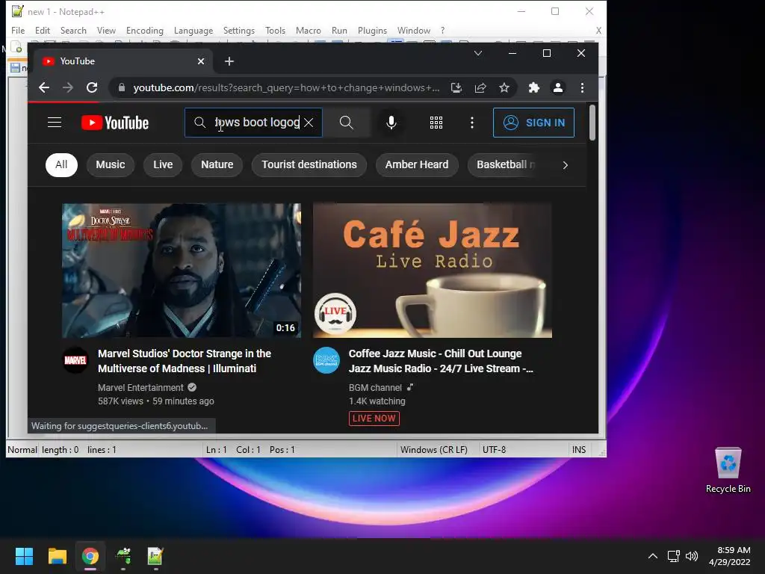The width and height of the screenshot is (765, 574).
Task: Start voice search with the microphone
Action: click(x=391, y=123)
